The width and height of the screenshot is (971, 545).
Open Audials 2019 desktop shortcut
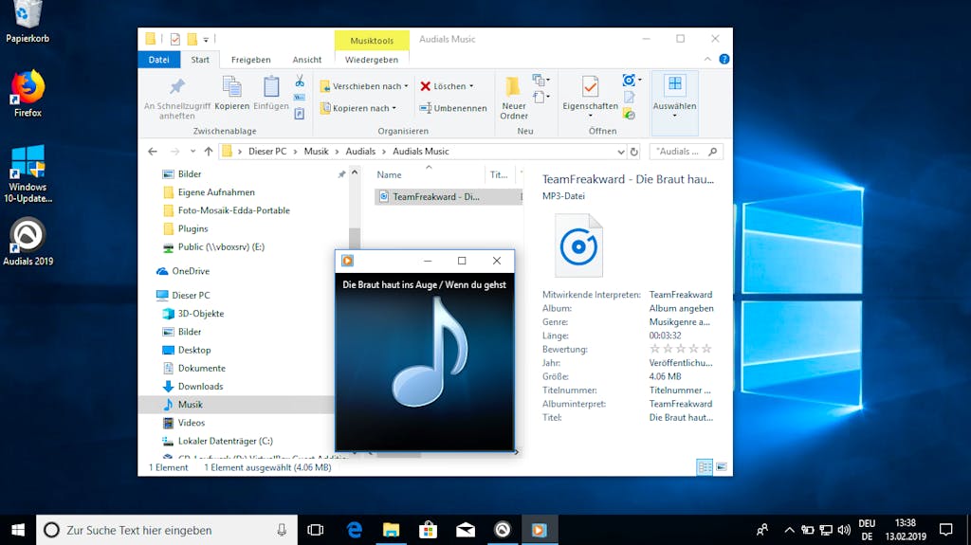(27, 236)
